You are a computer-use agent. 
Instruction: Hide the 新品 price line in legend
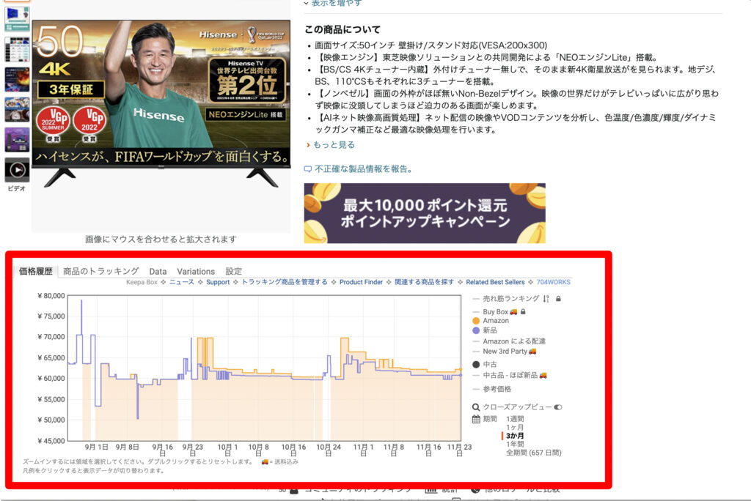coord(491,331)
